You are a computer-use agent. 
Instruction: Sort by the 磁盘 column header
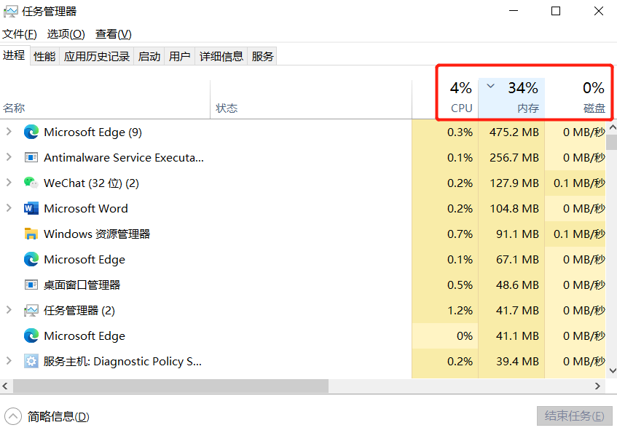pos(576,100)
